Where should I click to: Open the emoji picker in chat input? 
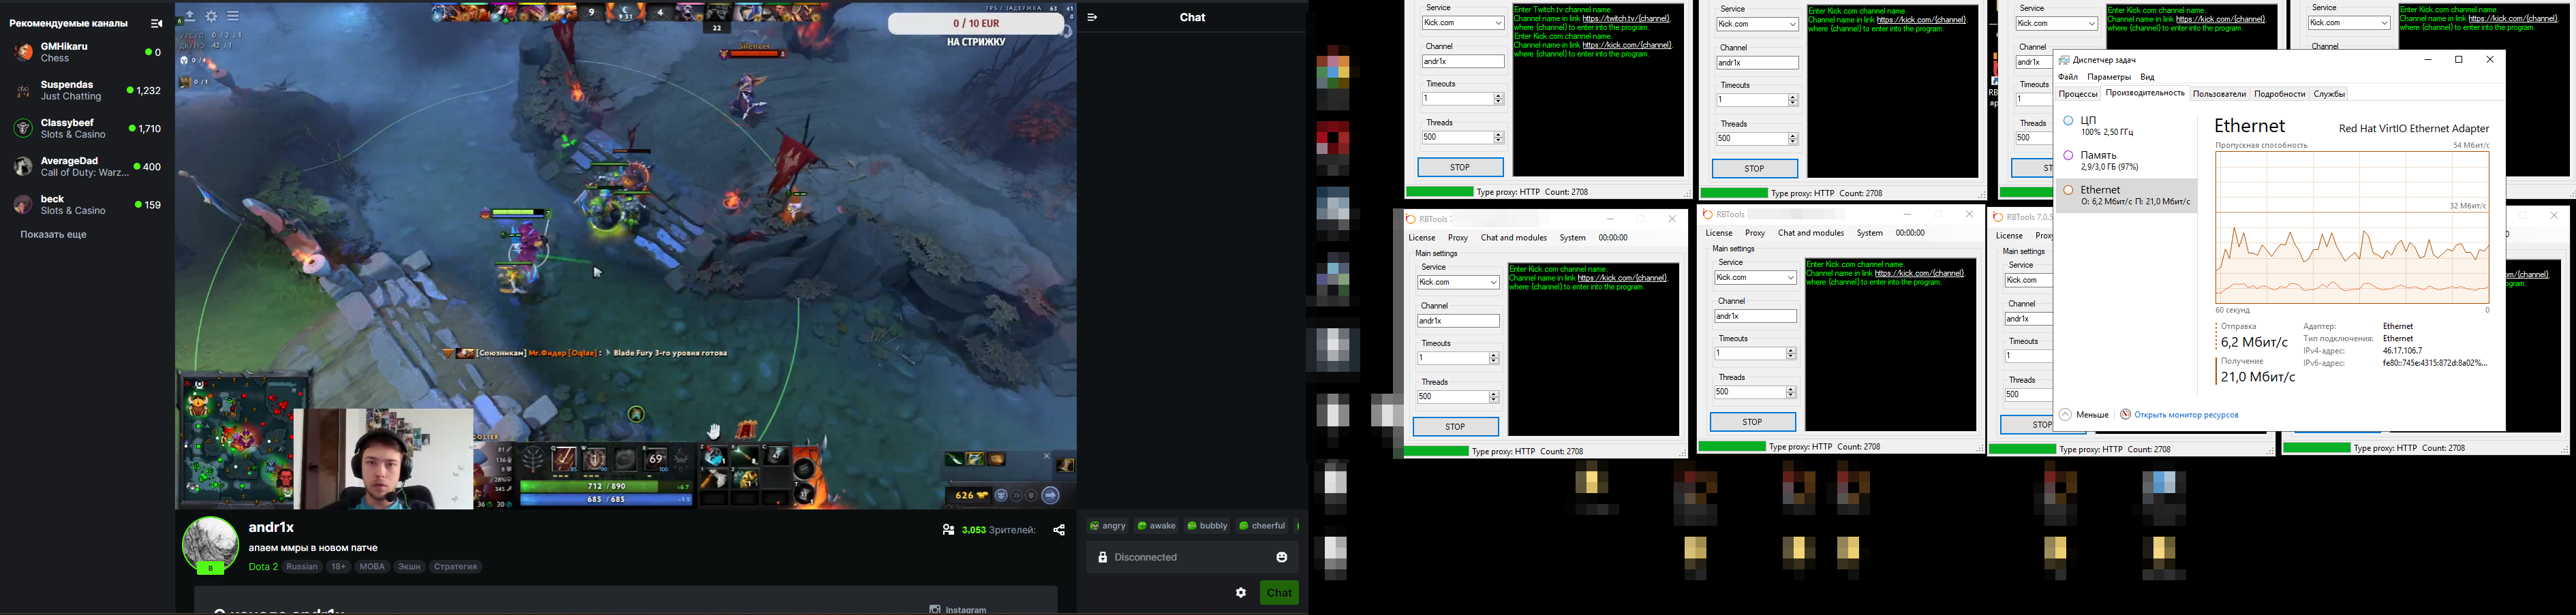pyautogui.click(x=1282, y=557)
